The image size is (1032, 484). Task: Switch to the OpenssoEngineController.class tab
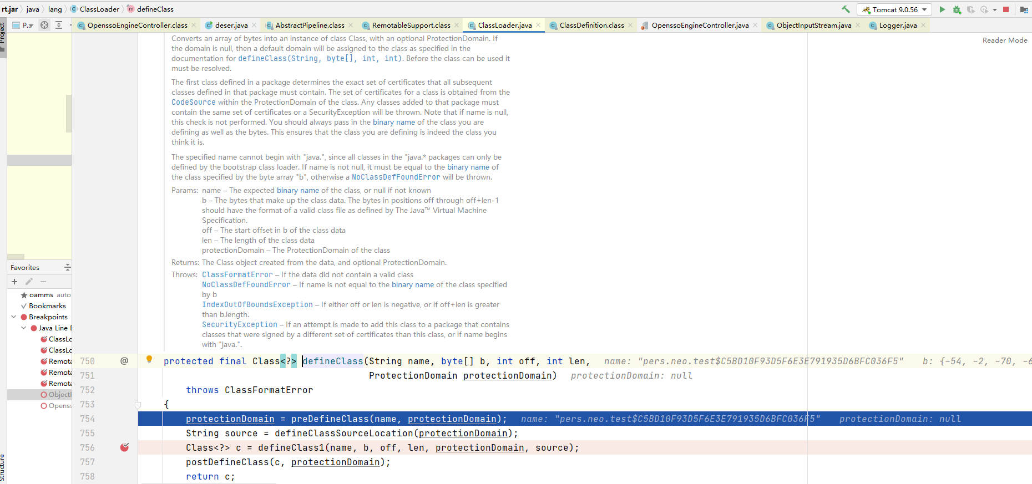(137, 25)
